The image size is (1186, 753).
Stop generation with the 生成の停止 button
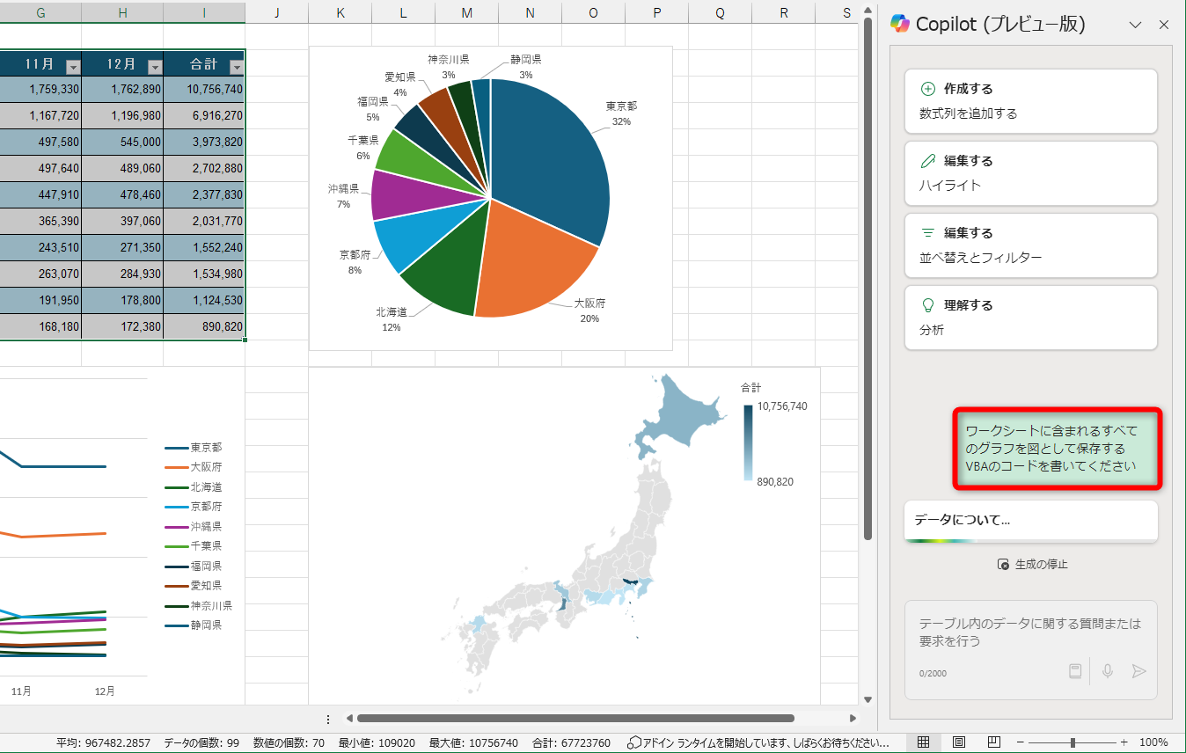pos(1030,564)
